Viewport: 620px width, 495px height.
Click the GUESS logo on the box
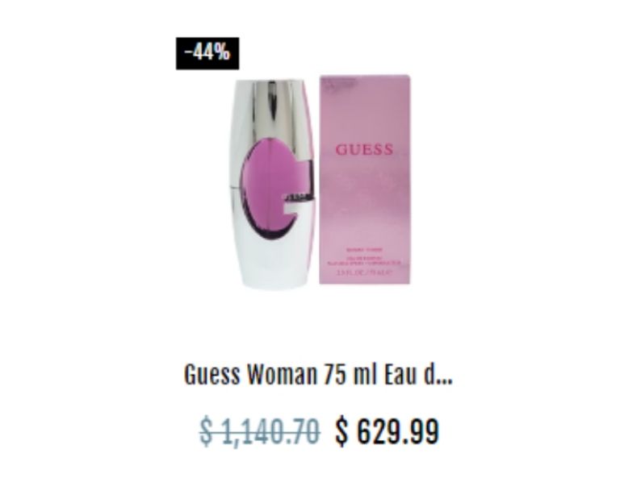pyautogui.click(x=364, y=150)
